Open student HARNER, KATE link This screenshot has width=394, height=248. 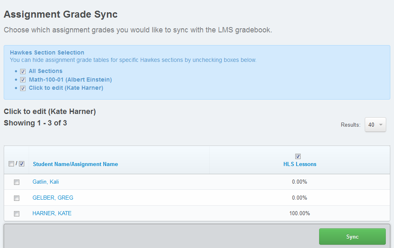(52, 213)
